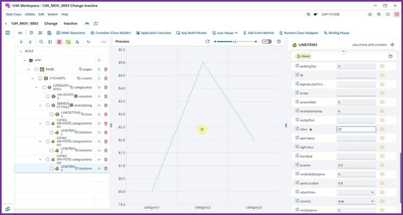Collapse the PAGE tree node
Viewport: 403px width, 215px height.
click(29, 69)
